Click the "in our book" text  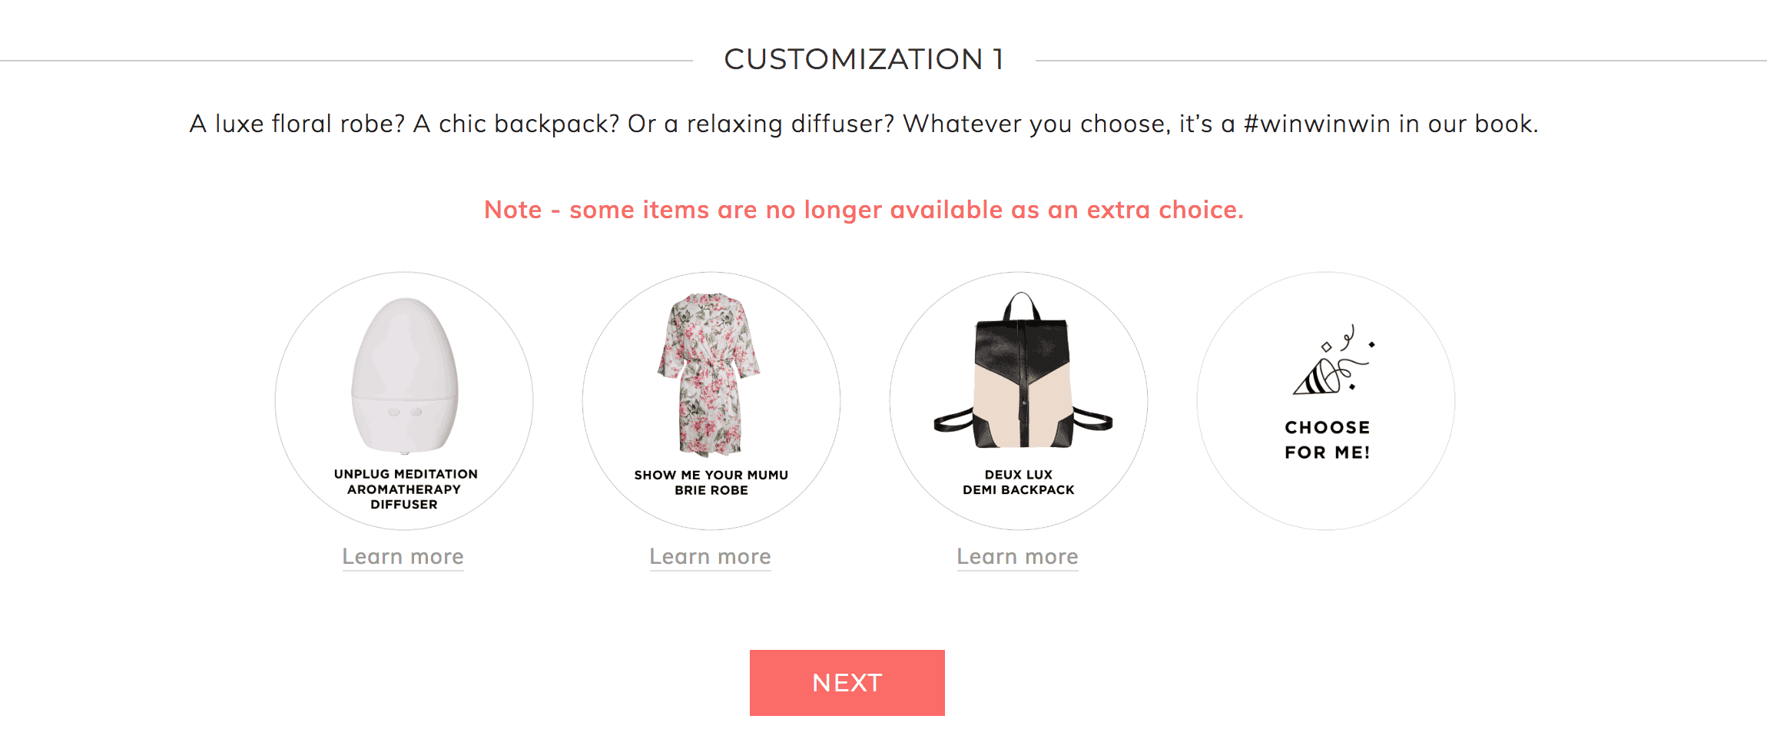pos(1469,124)
